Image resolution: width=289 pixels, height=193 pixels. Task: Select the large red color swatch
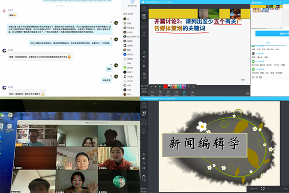tap(165, 86)
